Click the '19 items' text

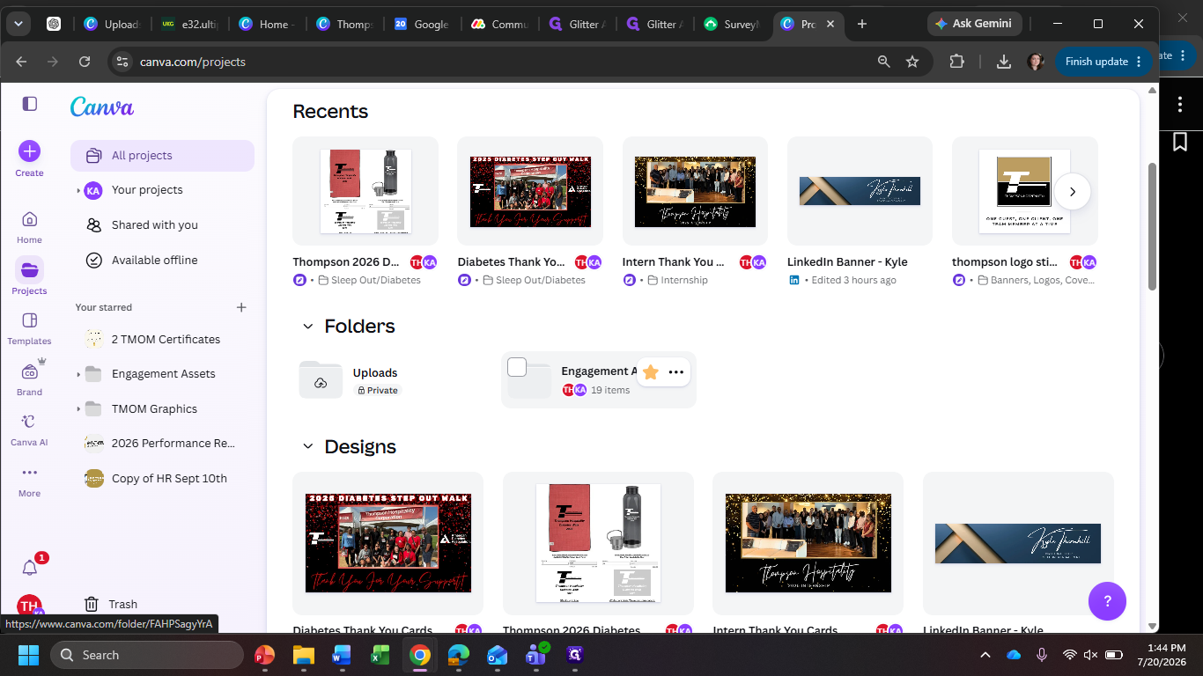(610, 391)
